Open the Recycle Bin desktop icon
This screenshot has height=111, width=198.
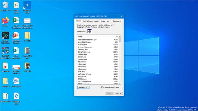5,5
